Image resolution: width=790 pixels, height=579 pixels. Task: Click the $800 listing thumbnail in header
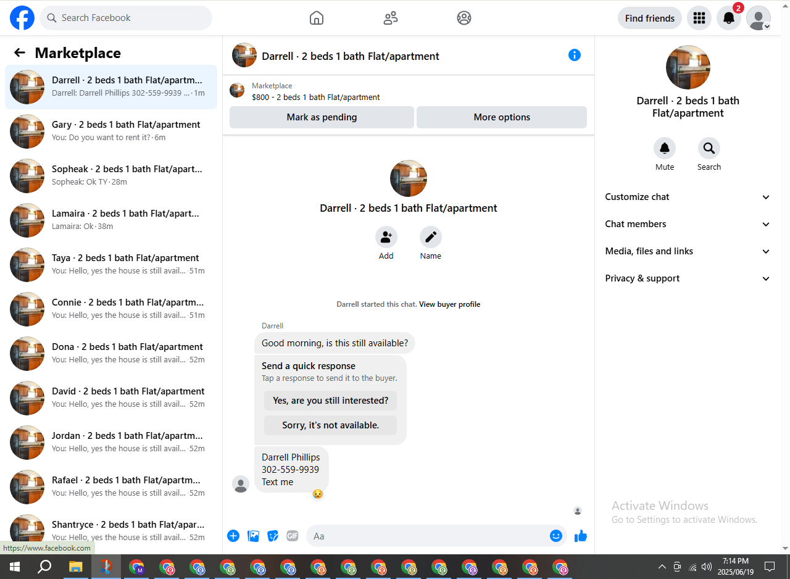pyautogui.click(x=237, y=91)
